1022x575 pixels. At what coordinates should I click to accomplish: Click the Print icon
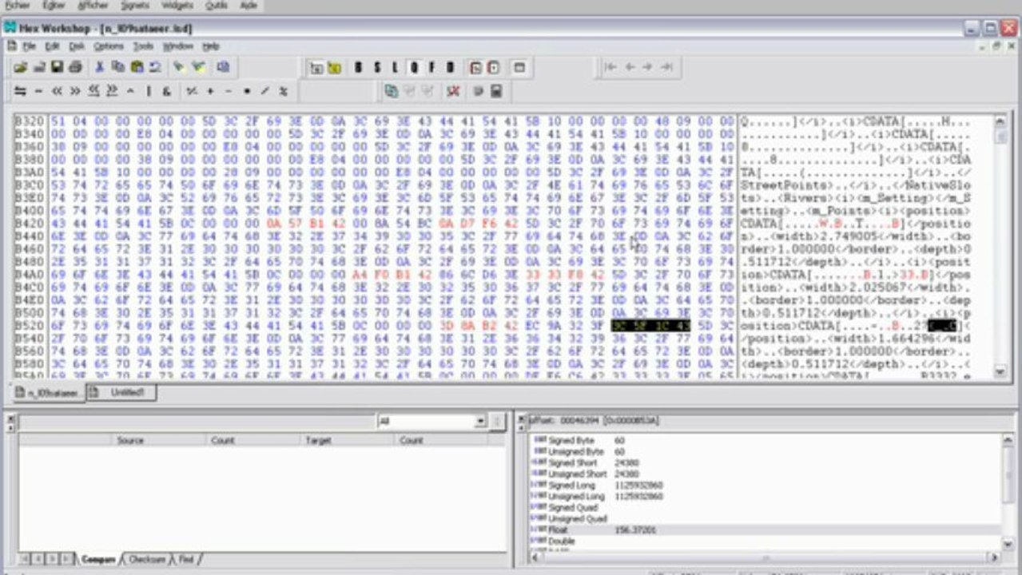coord(76,68)
